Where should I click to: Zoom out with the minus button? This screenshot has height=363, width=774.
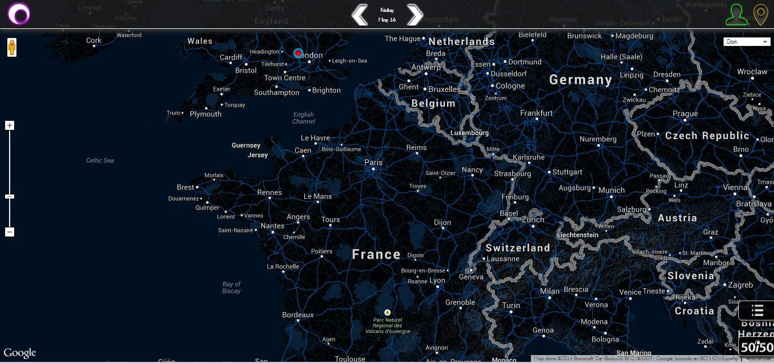tap(10, 232)
